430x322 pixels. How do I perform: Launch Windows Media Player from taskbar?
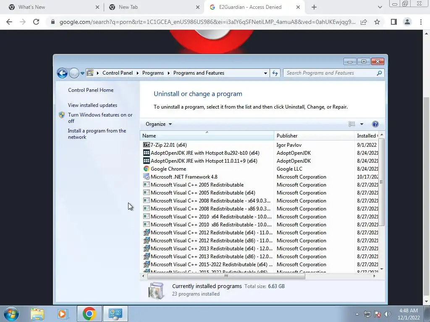63,314
